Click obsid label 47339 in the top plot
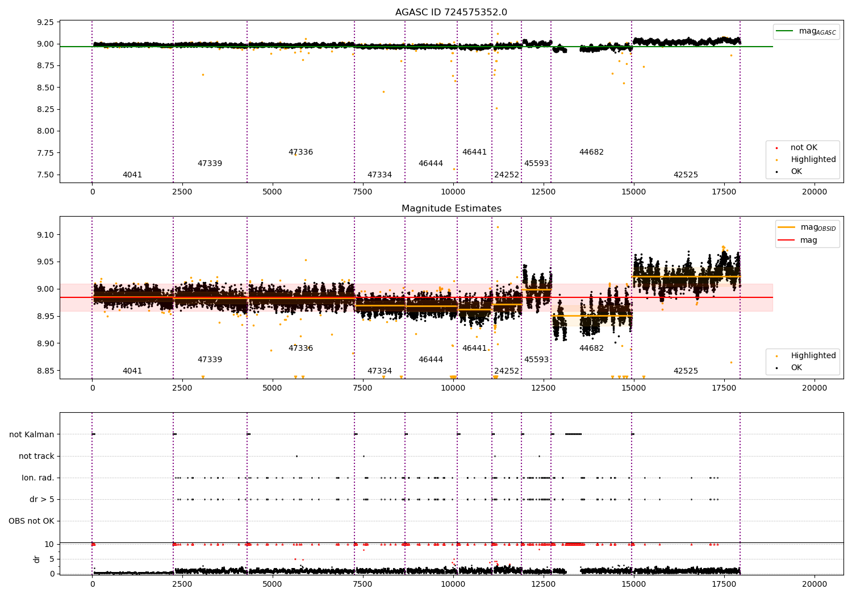The image size is (852, 597). coord(210,164)
